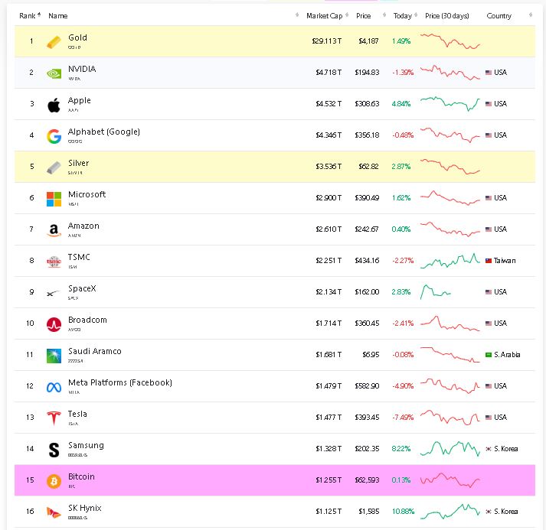Click the NVIDIA logo icon
The width and height of the screenshot is (546, 530).
pos(54,73)
